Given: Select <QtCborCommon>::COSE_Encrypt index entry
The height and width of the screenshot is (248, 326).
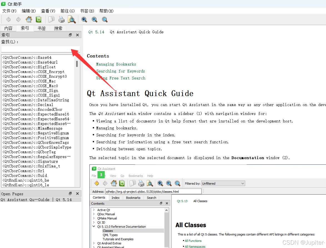Looking at the screenshot, I should 33,72.
